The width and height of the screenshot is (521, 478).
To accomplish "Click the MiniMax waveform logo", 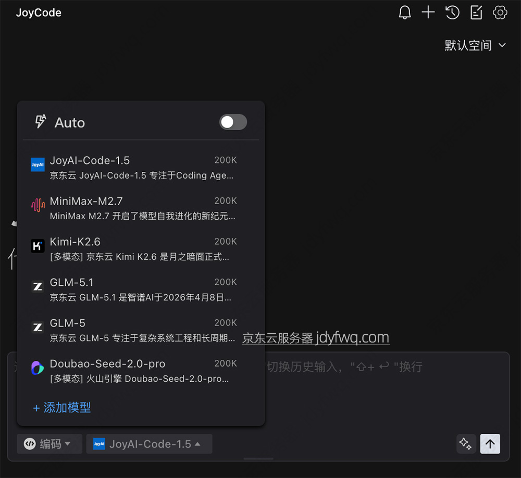I will [x=38, y=205].
